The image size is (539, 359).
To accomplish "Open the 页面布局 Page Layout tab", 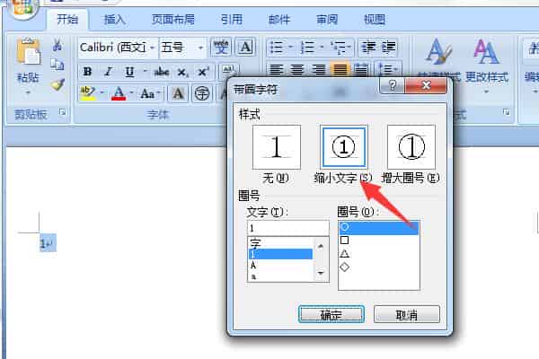I will point(172,19).
